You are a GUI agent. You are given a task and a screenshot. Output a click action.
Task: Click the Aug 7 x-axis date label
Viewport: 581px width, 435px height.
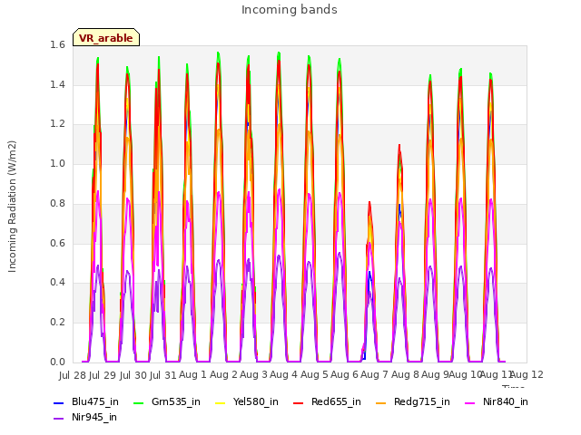tap(374, 375)
